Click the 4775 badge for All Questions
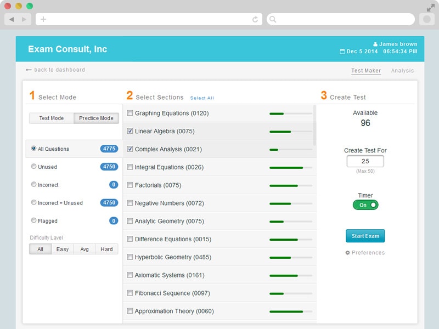The image size is (439, 329). point(109,149)
